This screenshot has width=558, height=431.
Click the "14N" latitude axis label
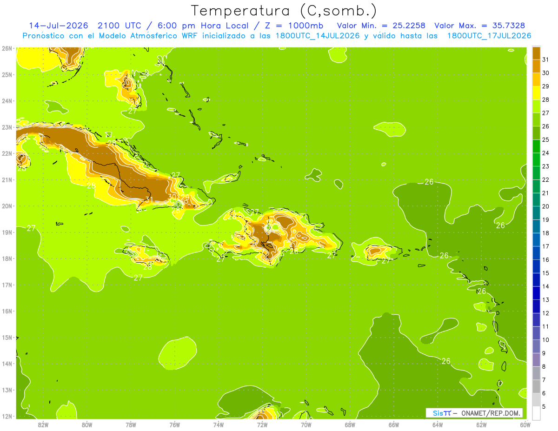click(7, 364)
